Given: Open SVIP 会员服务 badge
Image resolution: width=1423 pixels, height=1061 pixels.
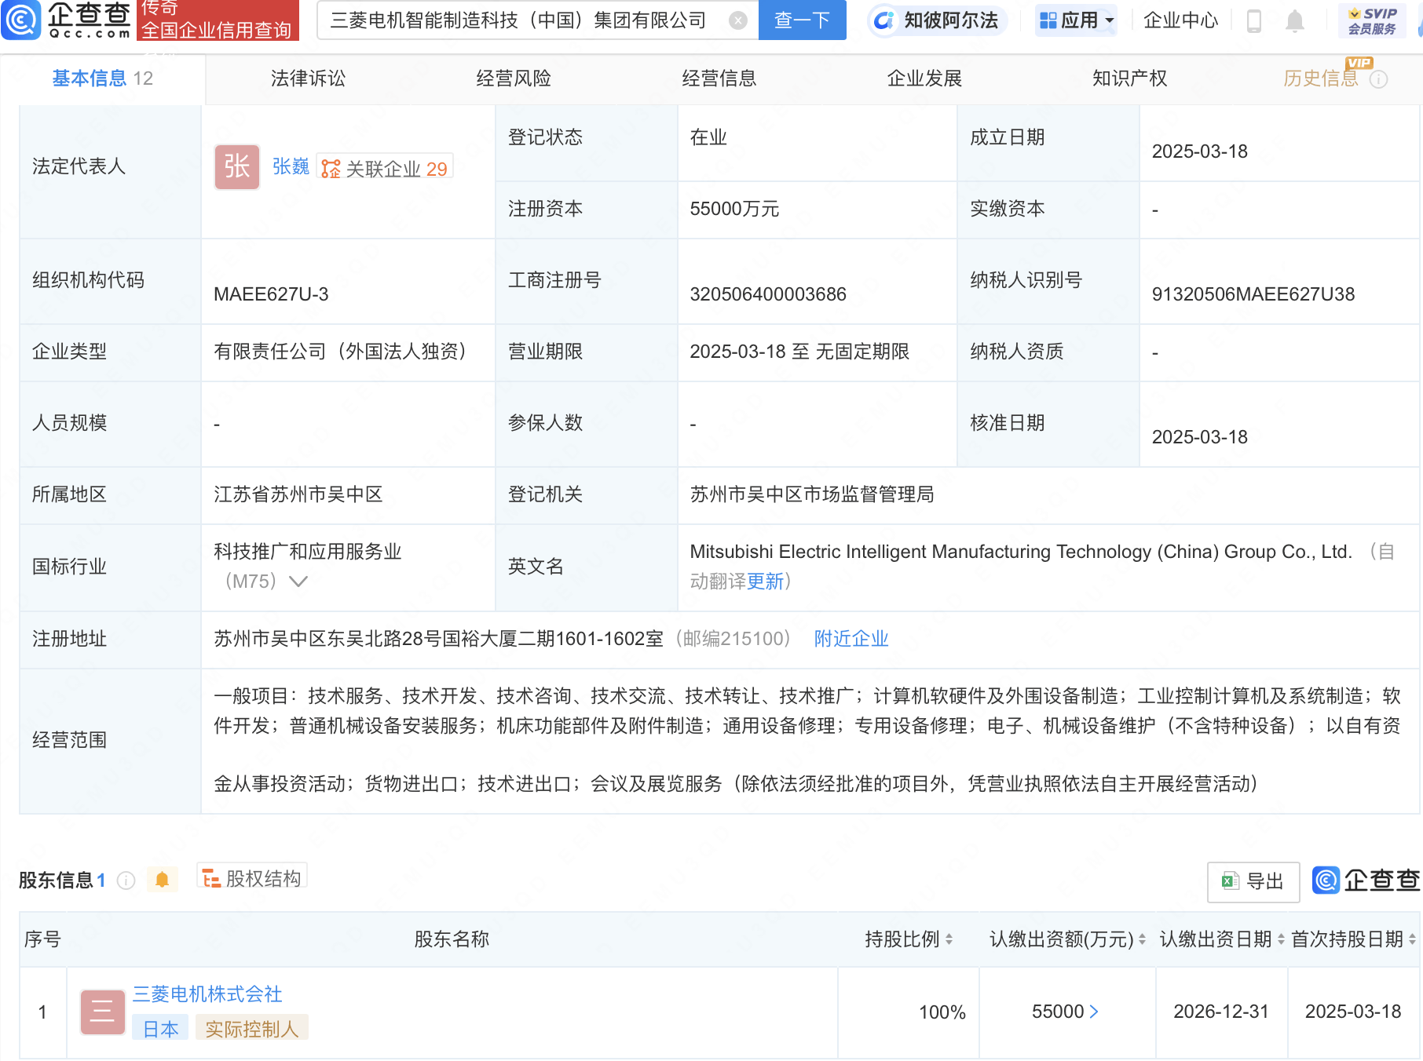Looking at the screenshot, I should (x=1371, y=20).
